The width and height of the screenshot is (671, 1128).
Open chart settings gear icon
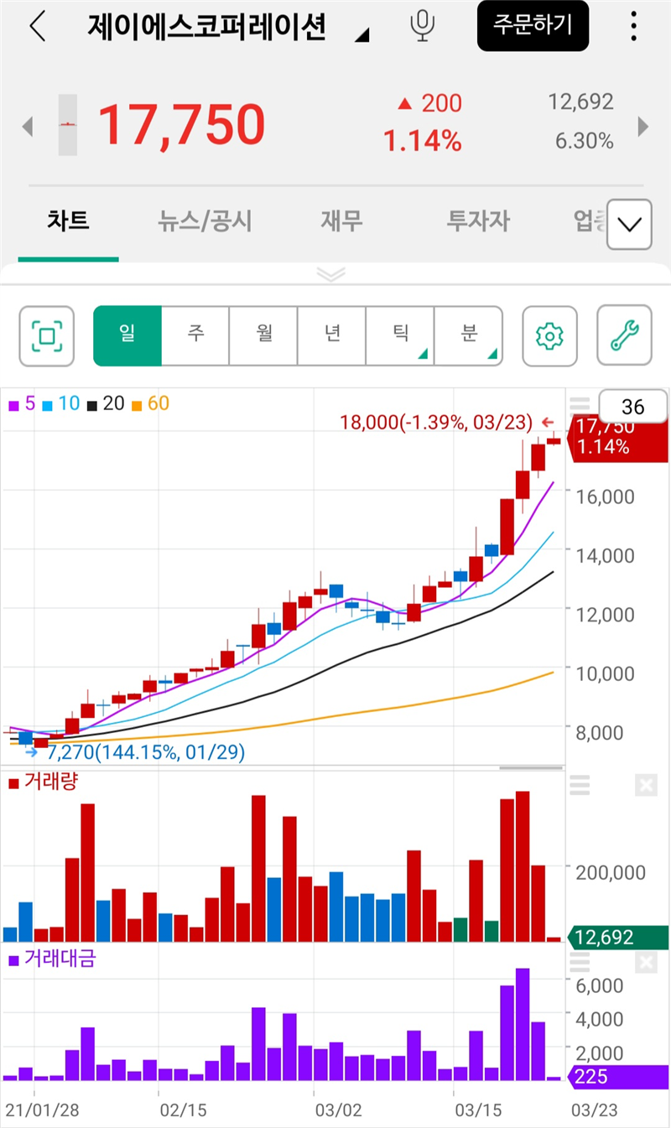coord(549,335)
